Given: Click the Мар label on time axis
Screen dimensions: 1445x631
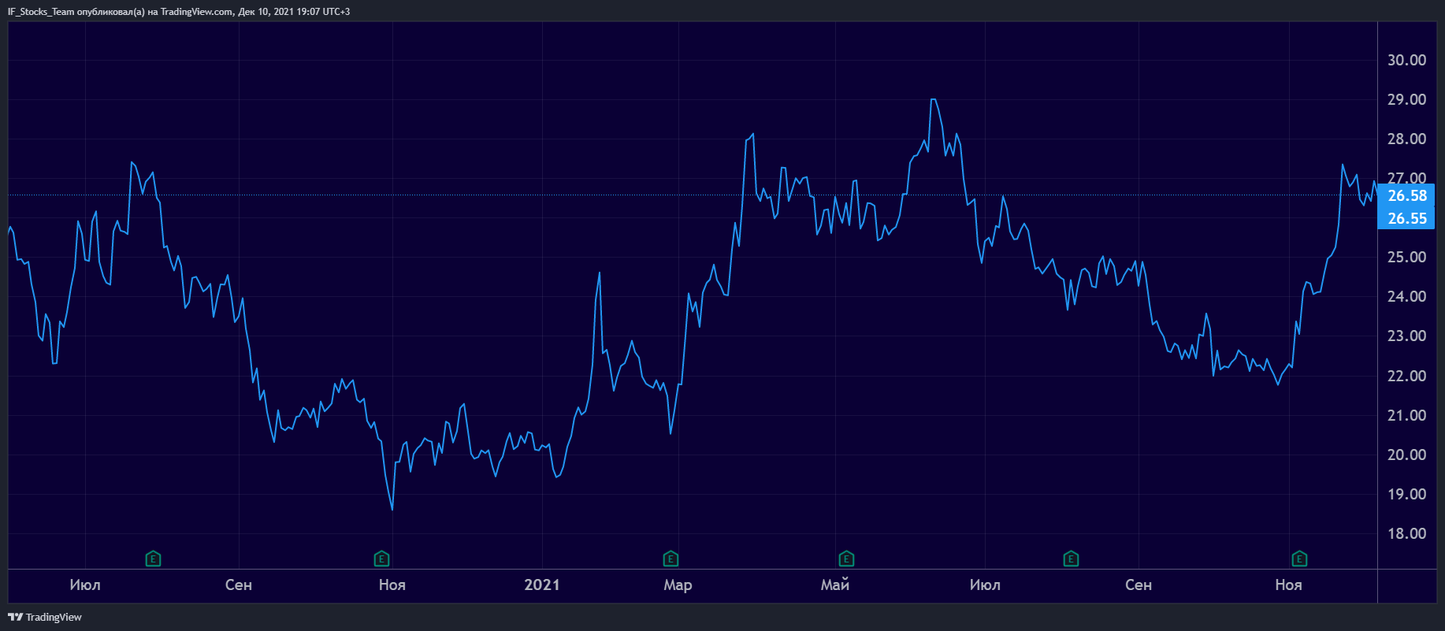Looking at the screenshot, I should [x=678, y=585].
